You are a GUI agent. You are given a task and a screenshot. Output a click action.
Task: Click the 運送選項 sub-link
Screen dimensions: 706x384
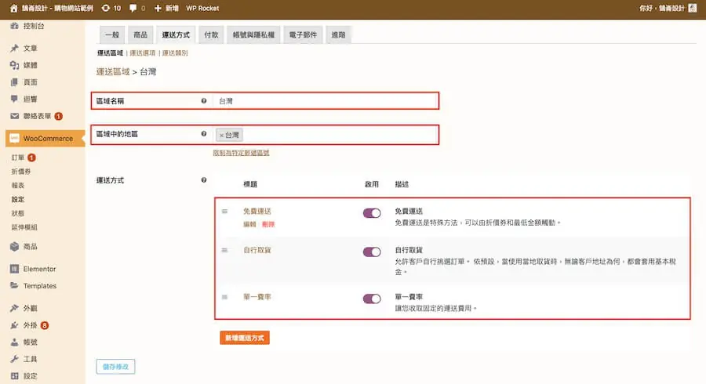(x=143, y=53)
